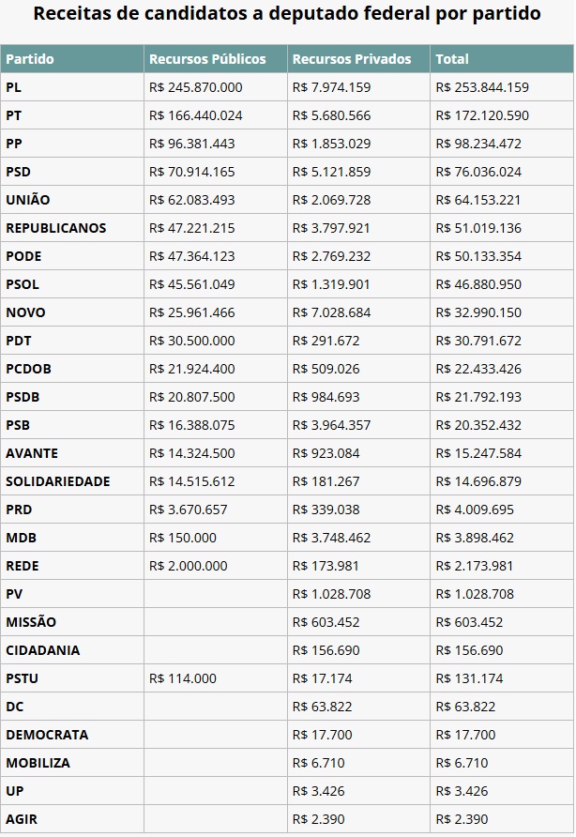Click the REPUBLICANOS party row label
The width and height of the screenshot is (576, 837).
click(x=56, y=228)
